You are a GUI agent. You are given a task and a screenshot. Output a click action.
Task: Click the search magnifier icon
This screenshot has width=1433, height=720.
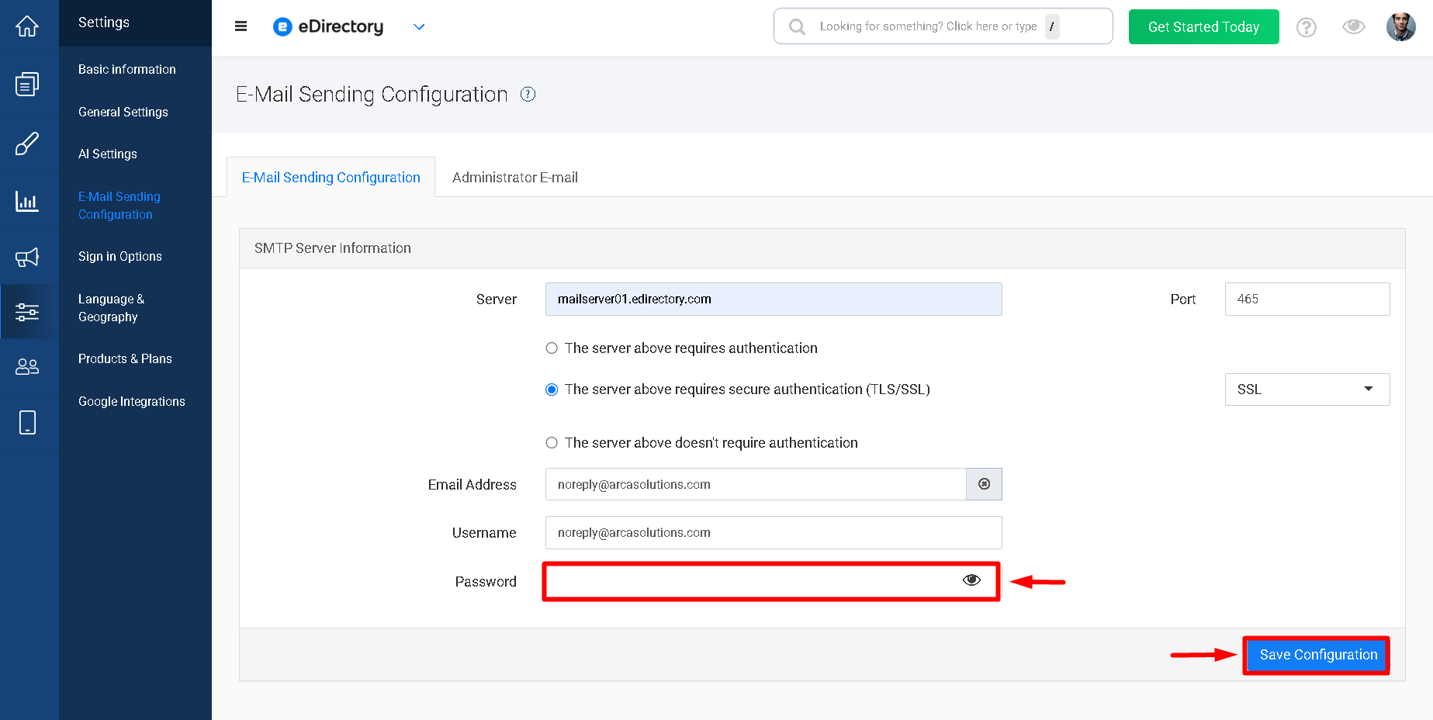point(797,27)
